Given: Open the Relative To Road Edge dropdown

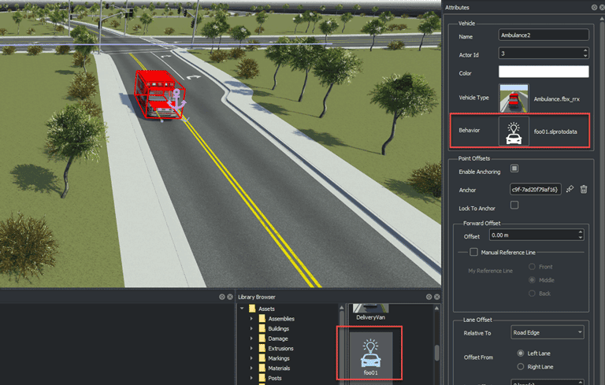Looking at the screenshot, I should coord(547,332).
